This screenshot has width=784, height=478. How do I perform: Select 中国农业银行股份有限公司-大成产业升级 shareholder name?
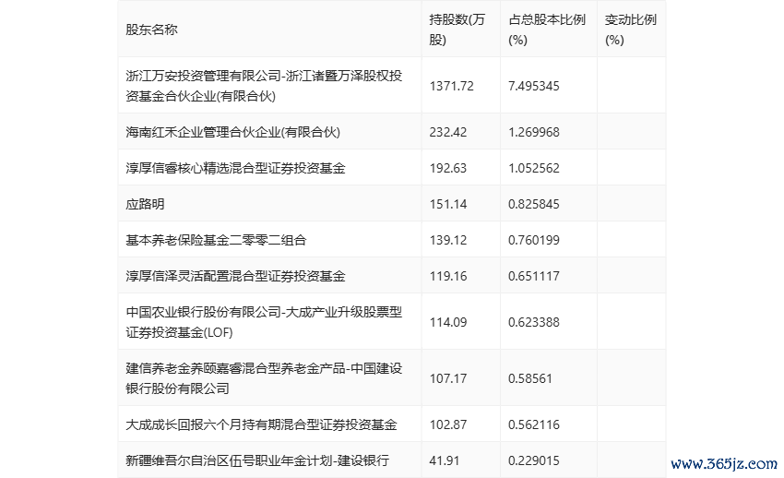tap(264, 322)
